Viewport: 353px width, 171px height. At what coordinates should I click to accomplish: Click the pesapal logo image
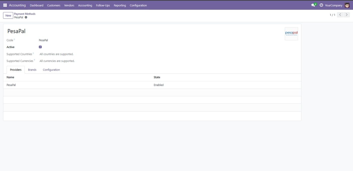coord(291,34)
